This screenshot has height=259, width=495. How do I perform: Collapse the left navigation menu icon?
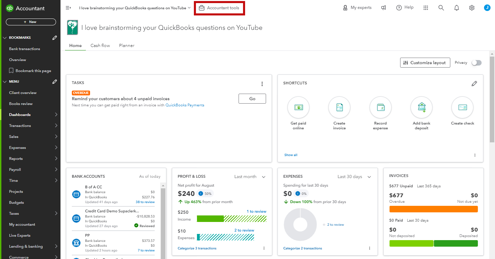click(68, 8)
